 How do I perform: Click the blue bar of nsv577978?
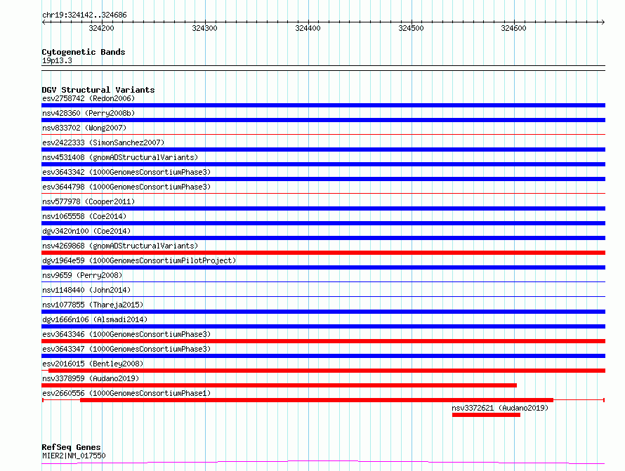(323, 208)
